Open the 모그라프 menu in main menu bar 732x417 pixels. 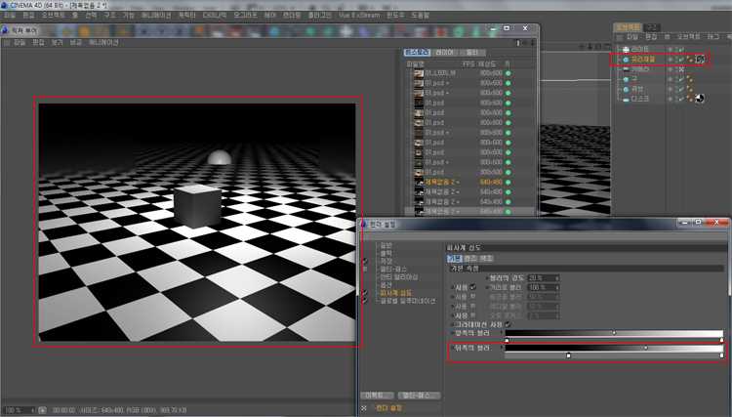pos(245,15)
